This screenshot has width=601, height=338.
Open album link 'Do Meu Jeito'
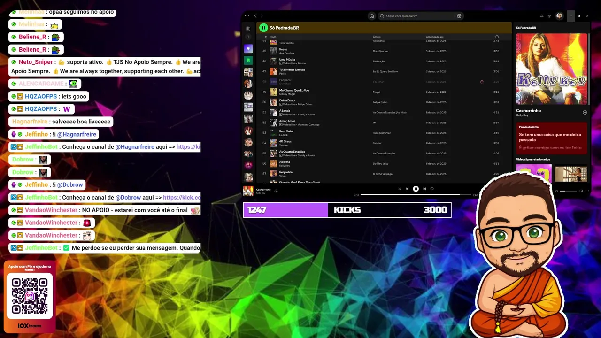pos(380,163)
